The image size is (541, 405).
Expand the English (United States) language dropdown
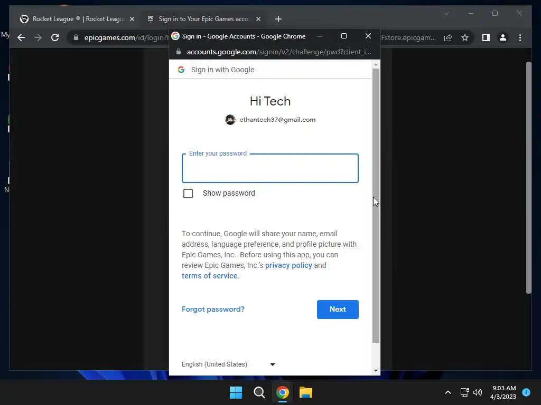[228, 364]
